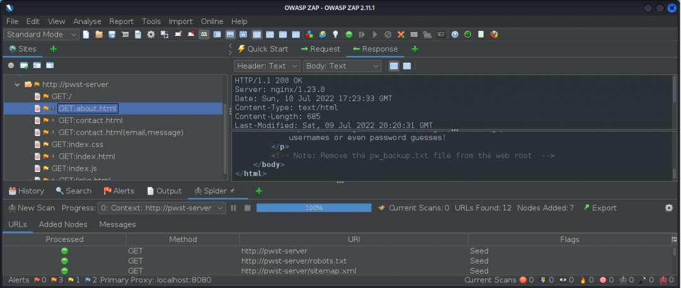Click the Check for Updates globe arrows icon
Image resolution: width=681 pixels, height=288 pixels.
322,34
